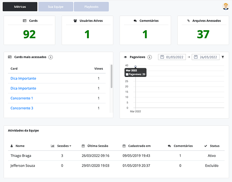Toggle the Pageviews legend square in tooltip
Image resolution: width=232 pixels, height=182 pixels.
point(127,74)
